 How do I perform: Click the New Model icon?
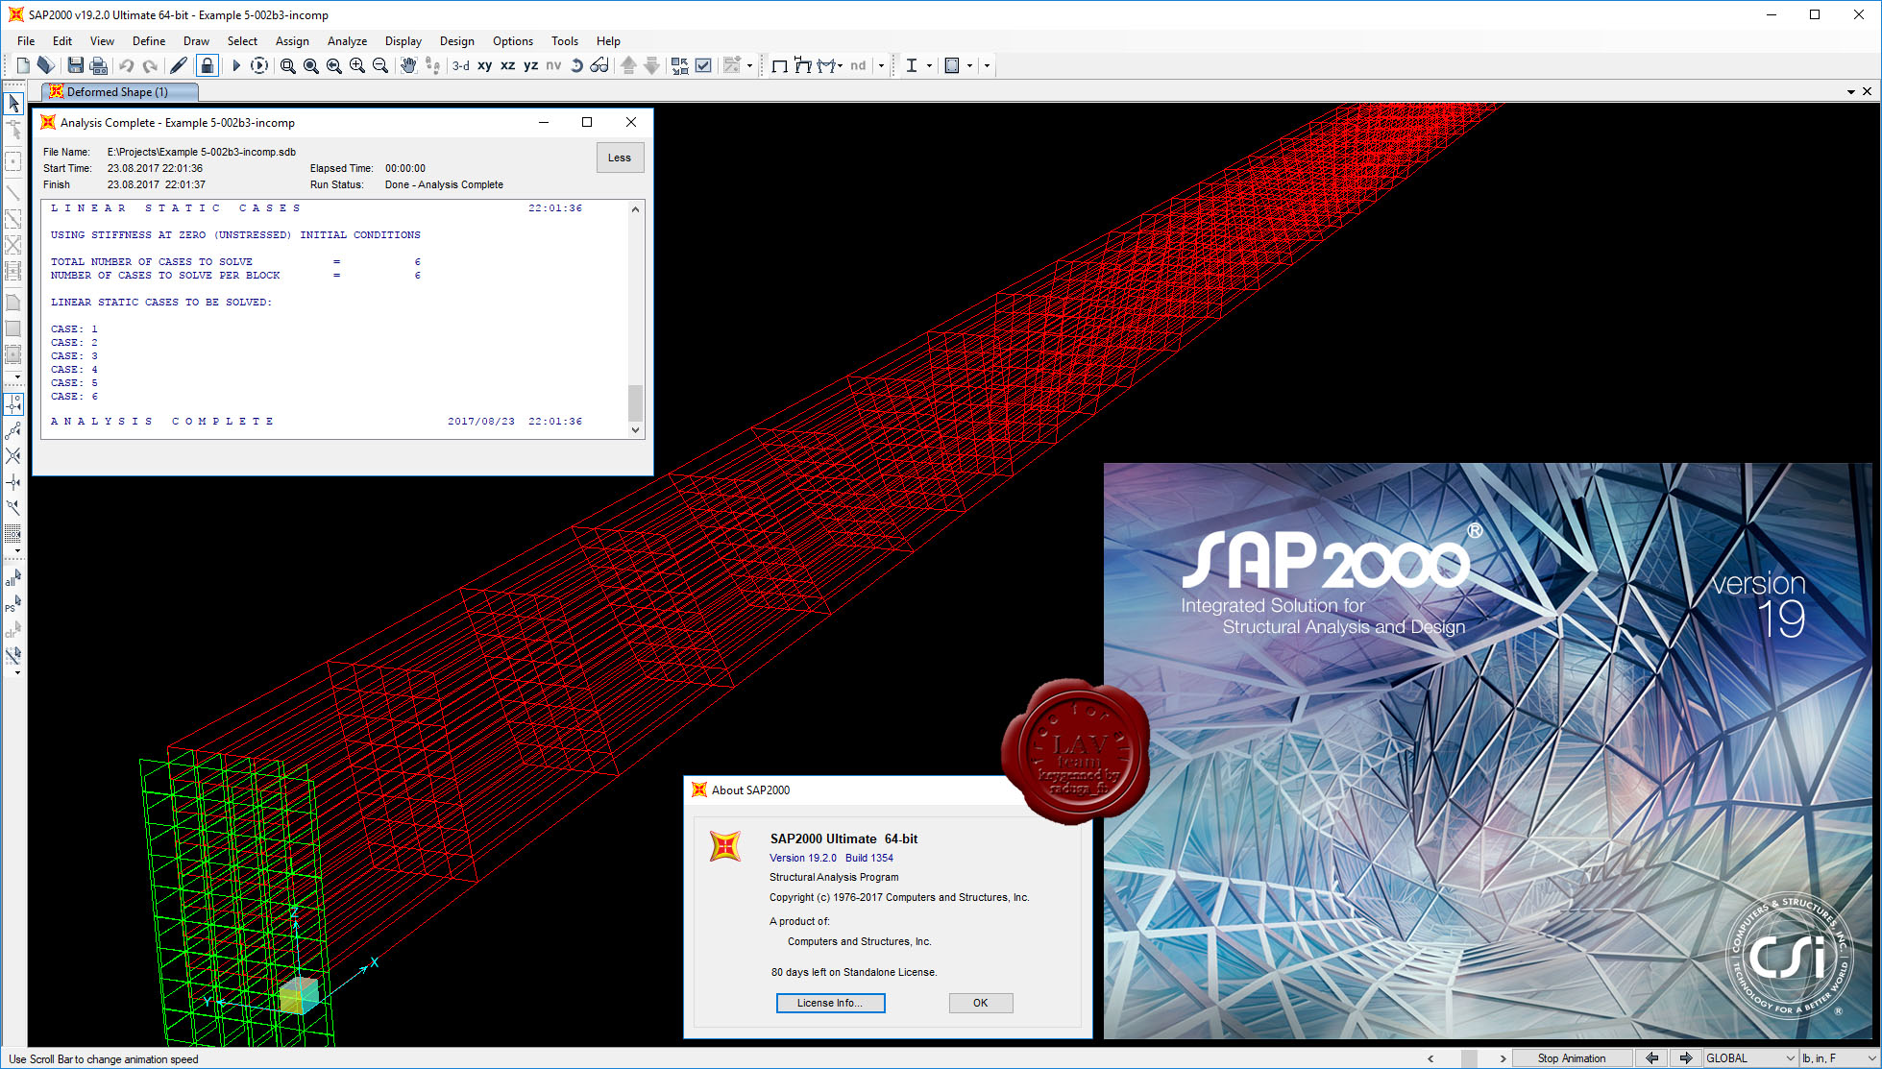23,65
